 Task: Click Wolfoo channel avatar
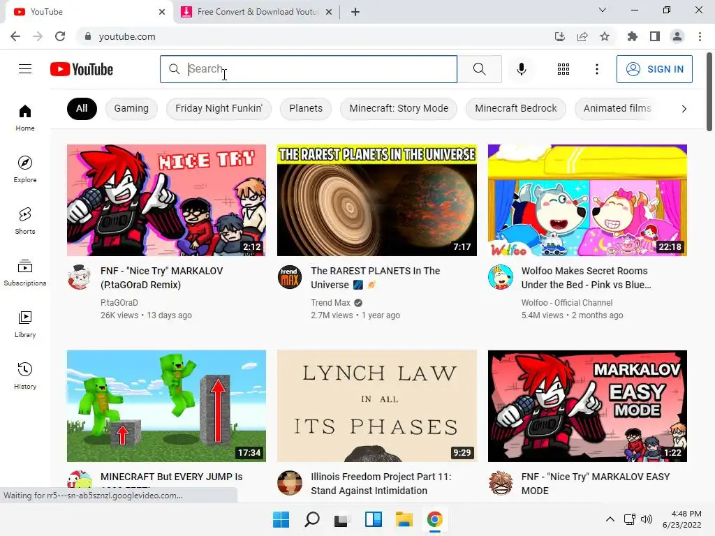500,276
